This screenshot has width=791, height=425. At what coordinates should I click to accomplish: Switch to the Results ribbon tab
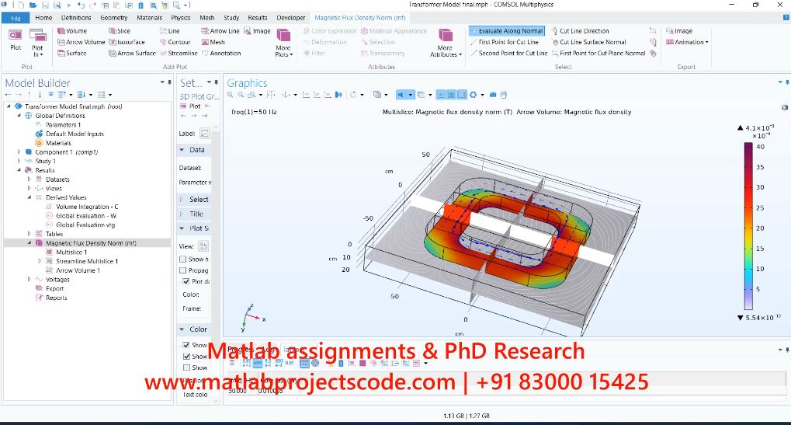pos(257,18)
